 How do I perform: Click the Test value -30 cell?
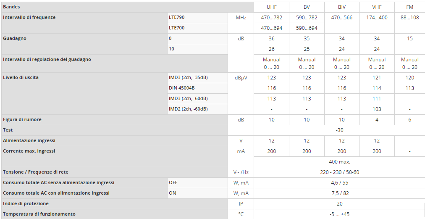pyautogui.click(x=339, y=130)
